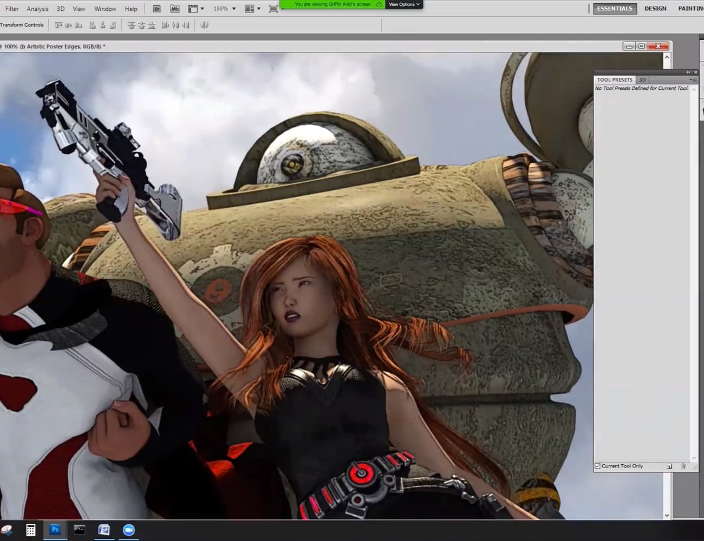The width and height of the screenshot is (704, 541).
Task: Open the Filter menu
Action: point(12,8)
